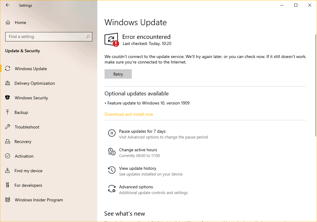The height and width of the screenshot is (222, 317).
Task: View update history
Action: point(138,168)
